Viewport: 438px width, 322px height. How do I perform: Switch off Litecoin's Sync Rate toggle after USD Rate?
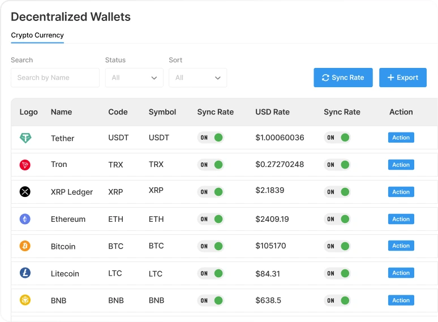[x=337, y=273]
